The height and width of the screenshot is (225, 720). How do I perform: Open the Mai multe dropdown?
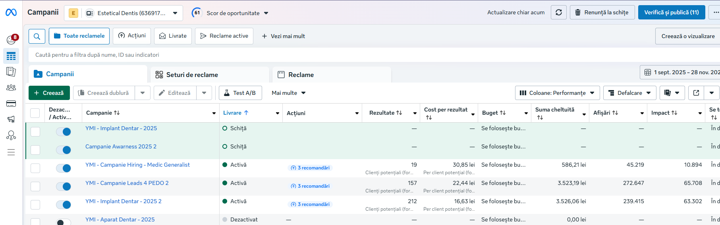tap(288, 93)
